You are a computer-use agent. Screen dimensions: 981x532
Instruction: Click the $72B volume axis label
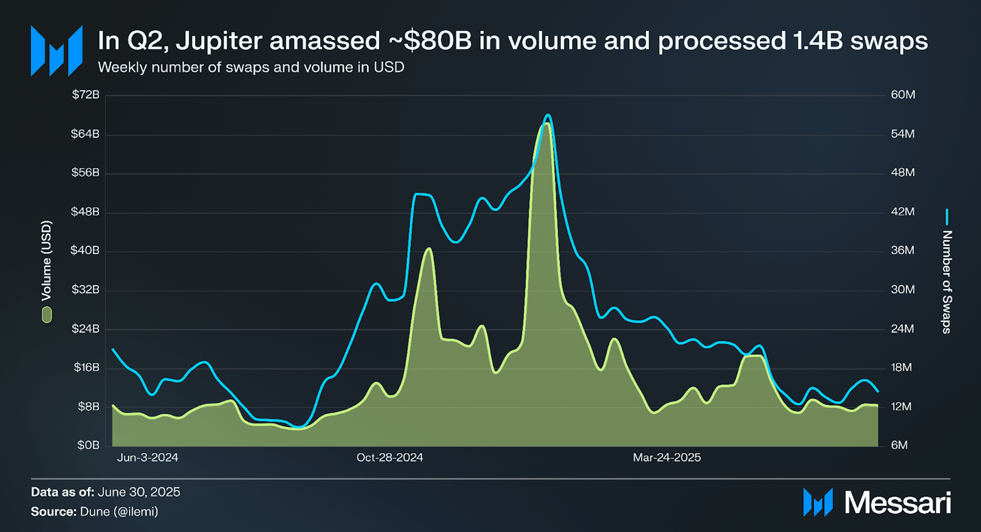tap(86, 95)
